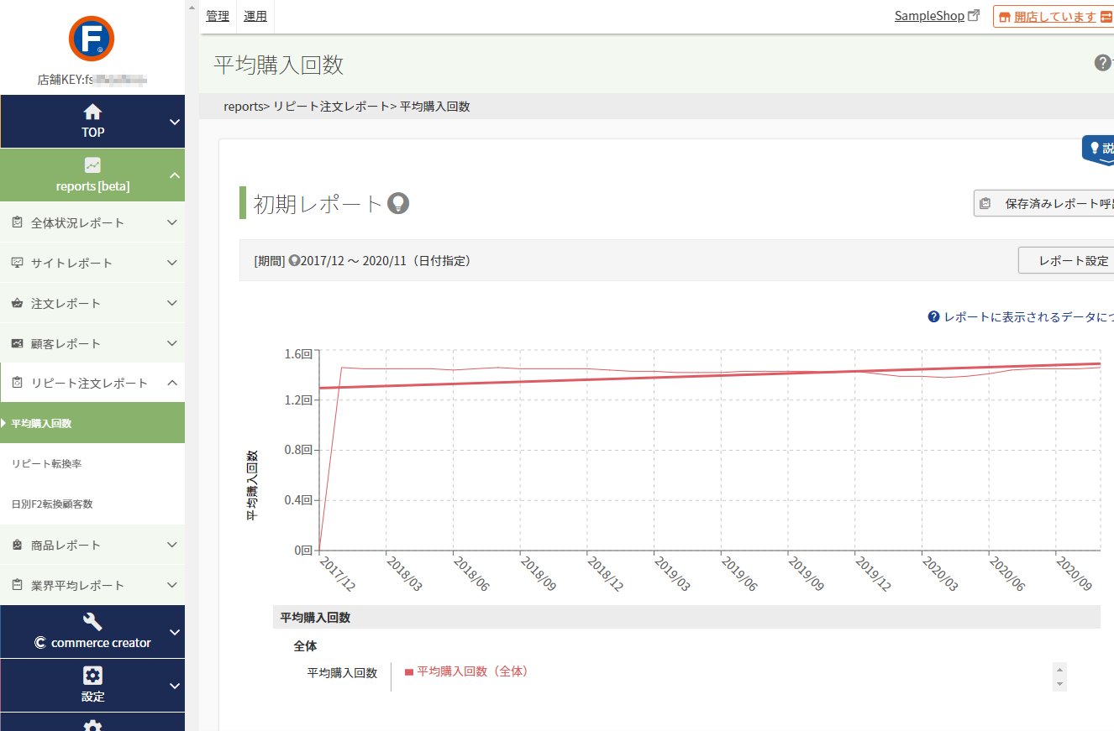Open the 運用 tab
Viewport: 1114px width, 731px height.
tap(255, 16)
